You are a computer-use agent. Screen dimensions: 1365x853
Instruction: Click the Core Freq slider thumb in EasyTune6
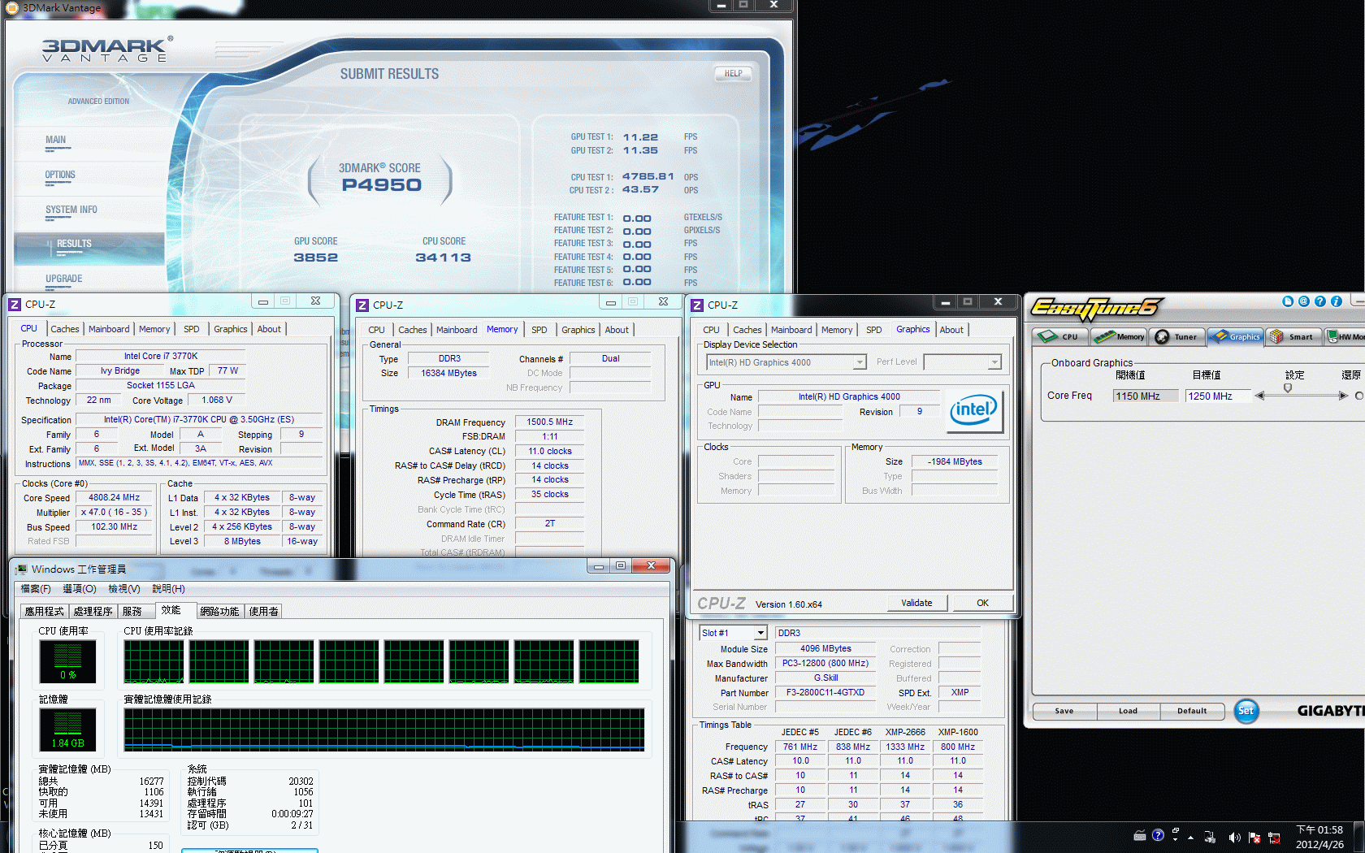1288,388
